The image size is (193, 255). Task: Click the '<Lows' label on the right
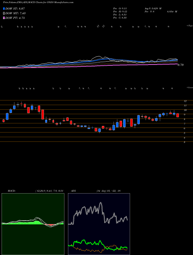[x=190, y=88]
